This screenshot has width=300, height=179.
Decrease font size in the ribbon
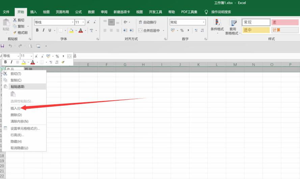(95, 22)
